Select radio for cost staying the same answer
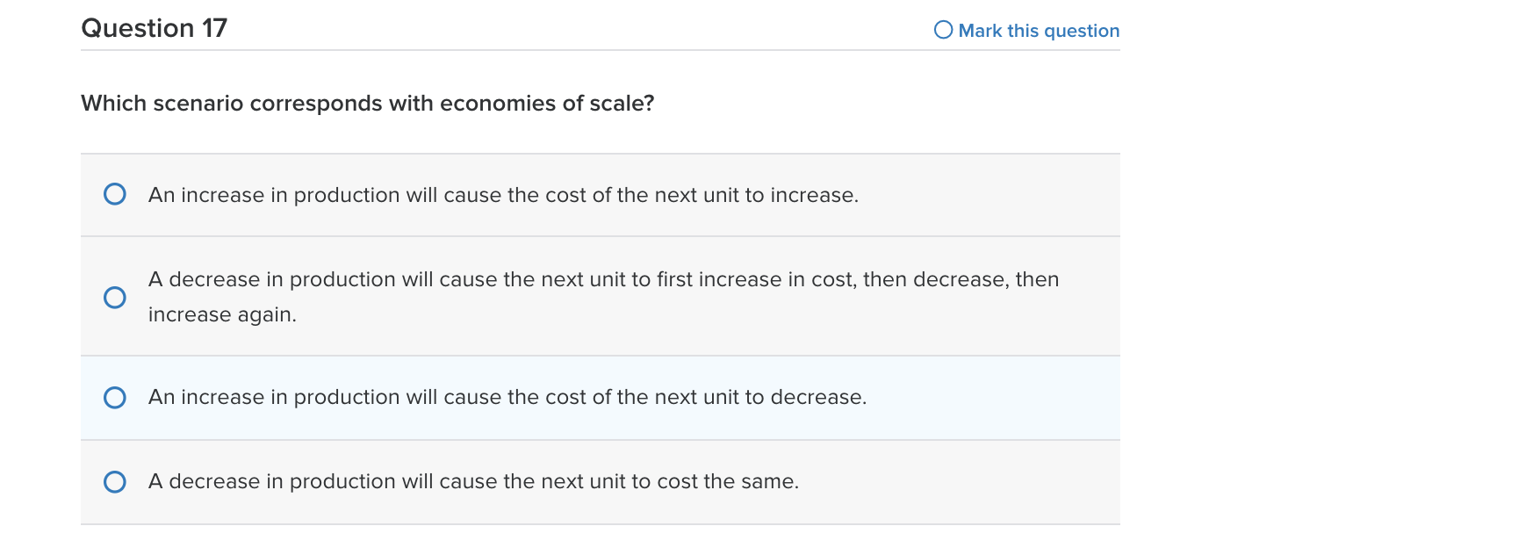Image resolution: width=1540 pixels, height=555 pixels. [115, 482]
